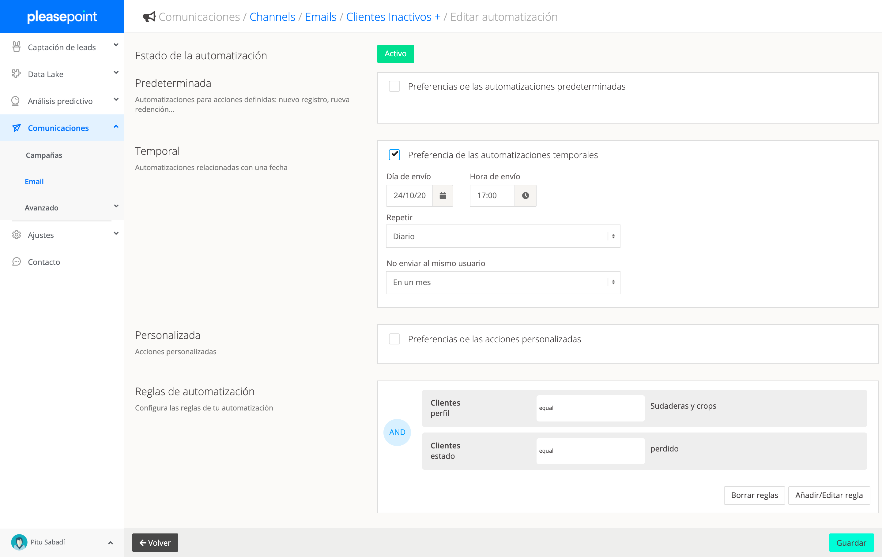Viewport: 882px width, 557px height.
Task: Click the calendar icon next to send date
Action: tap(443, 196)
